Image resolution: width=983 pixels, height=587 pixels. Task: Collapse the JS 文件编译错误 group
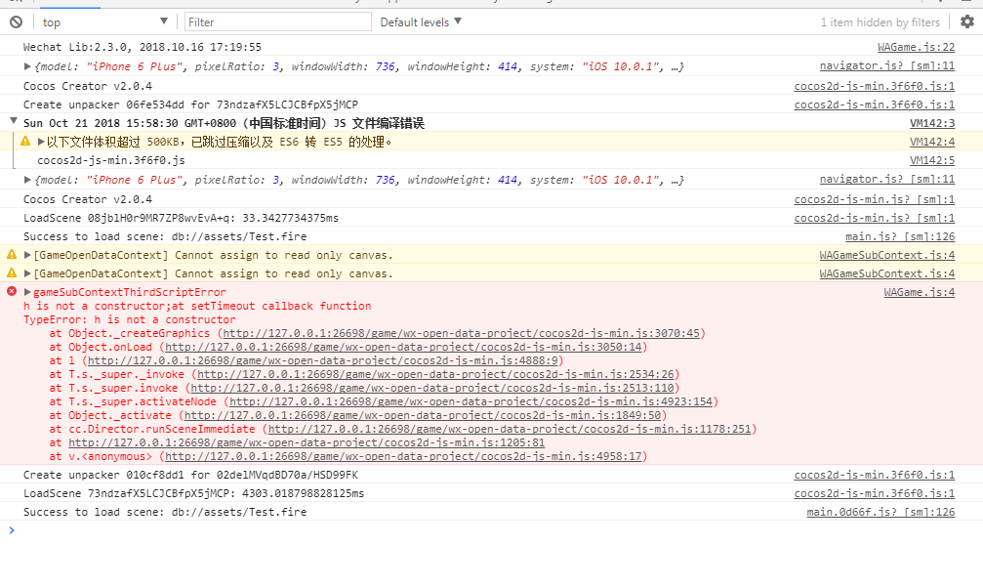tap(14, 121)
